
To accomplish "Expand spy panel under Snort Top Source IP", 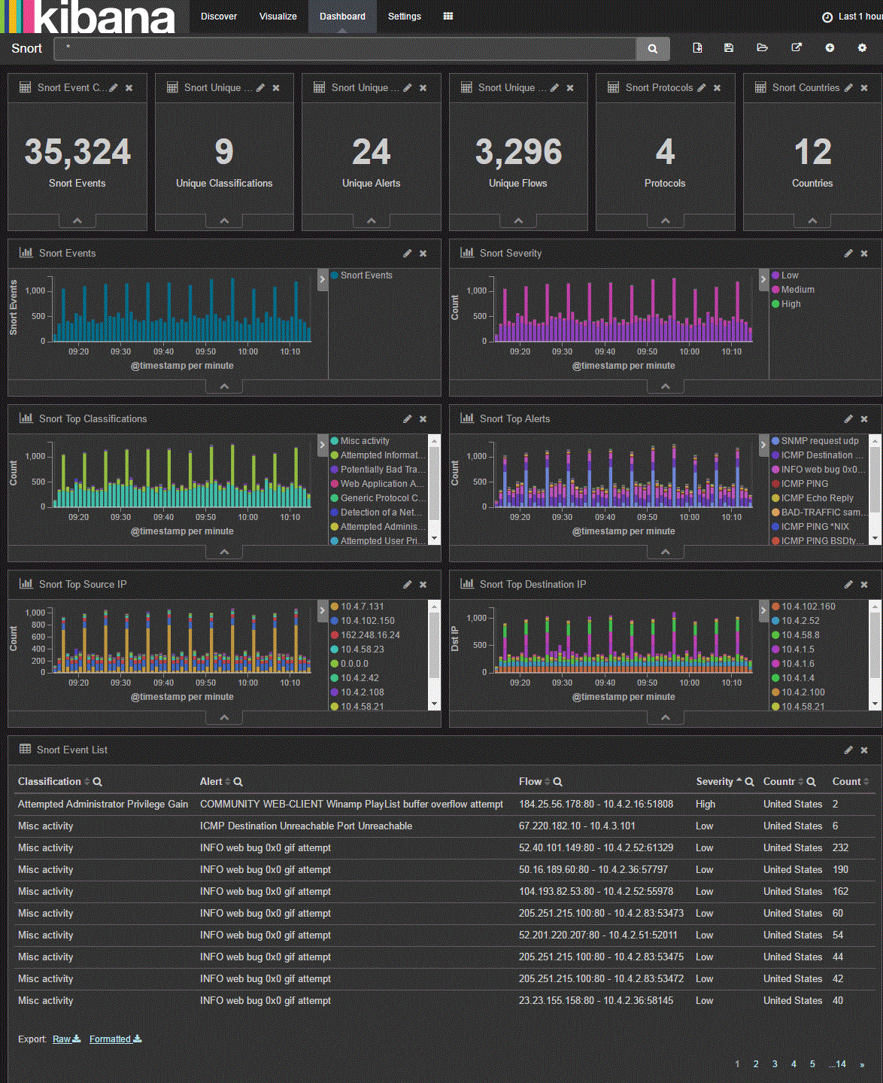I will point(224,717).
